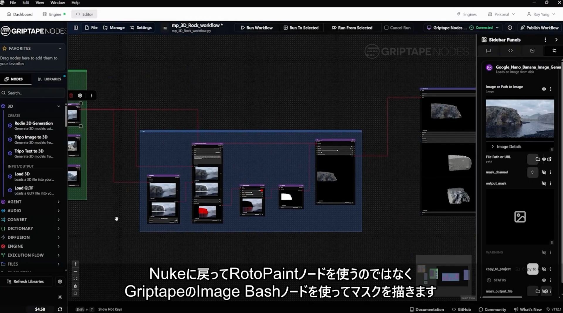
Task: Refresh the credit balance
Action: click(60, 309)
